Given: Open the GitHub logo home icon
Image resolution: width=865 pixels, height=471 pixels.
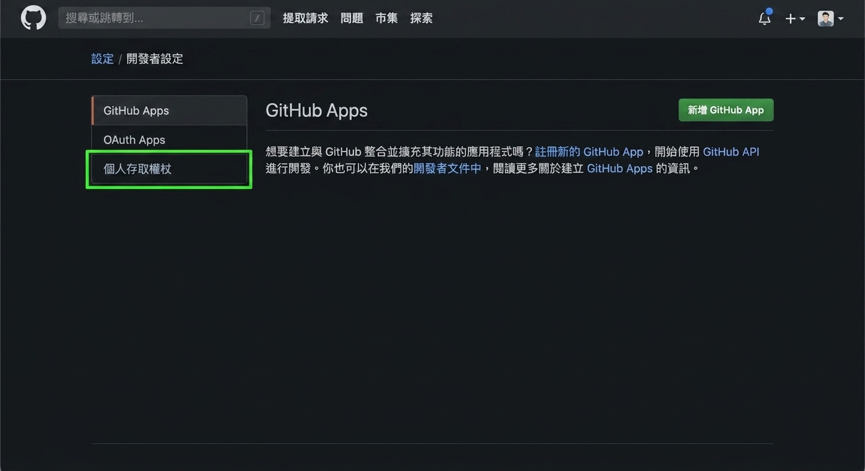Looking at the screenshot, I should click(x=33, y=18).
